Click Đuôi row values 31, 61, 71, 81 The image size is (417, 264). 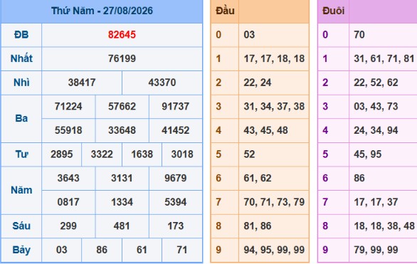pyautogui.click(x=384, y=58)
